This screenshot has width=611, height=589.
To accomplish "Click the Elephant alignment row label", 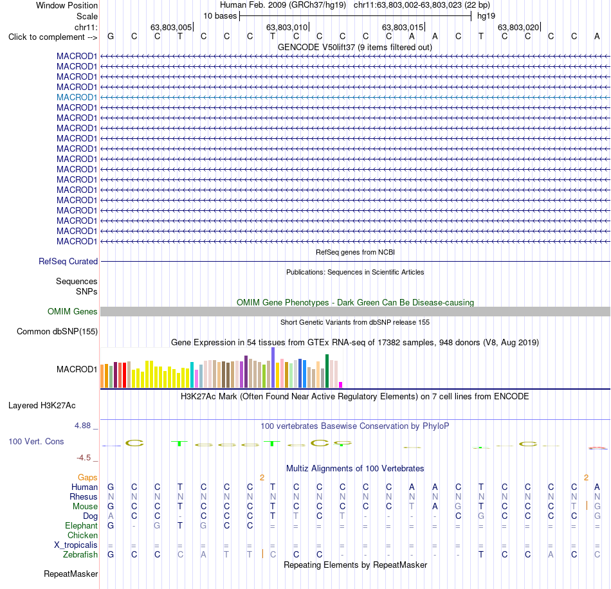I will (x=82, y=526).
